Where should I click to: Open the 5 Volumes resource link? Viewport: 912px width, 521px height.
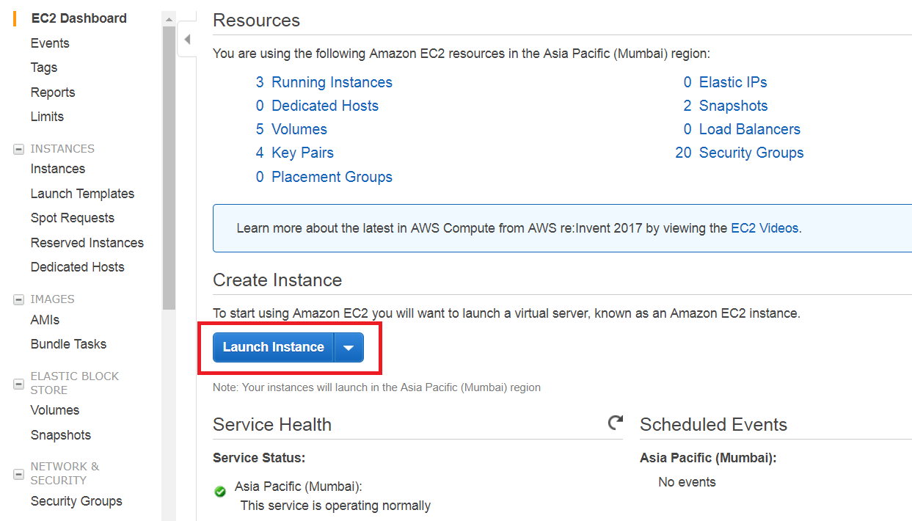click(299, 128)
